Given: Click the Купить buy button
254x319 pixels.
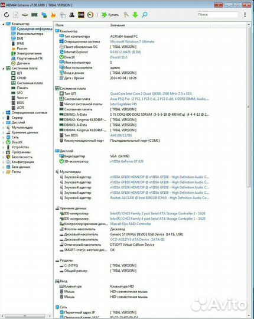Looking at the screenshot, I should point(110,15).
